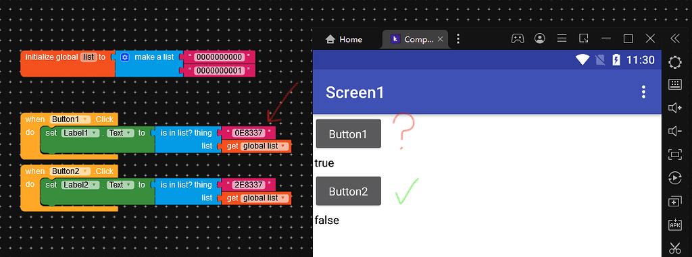Switch to the Home tab

(344, 39)
